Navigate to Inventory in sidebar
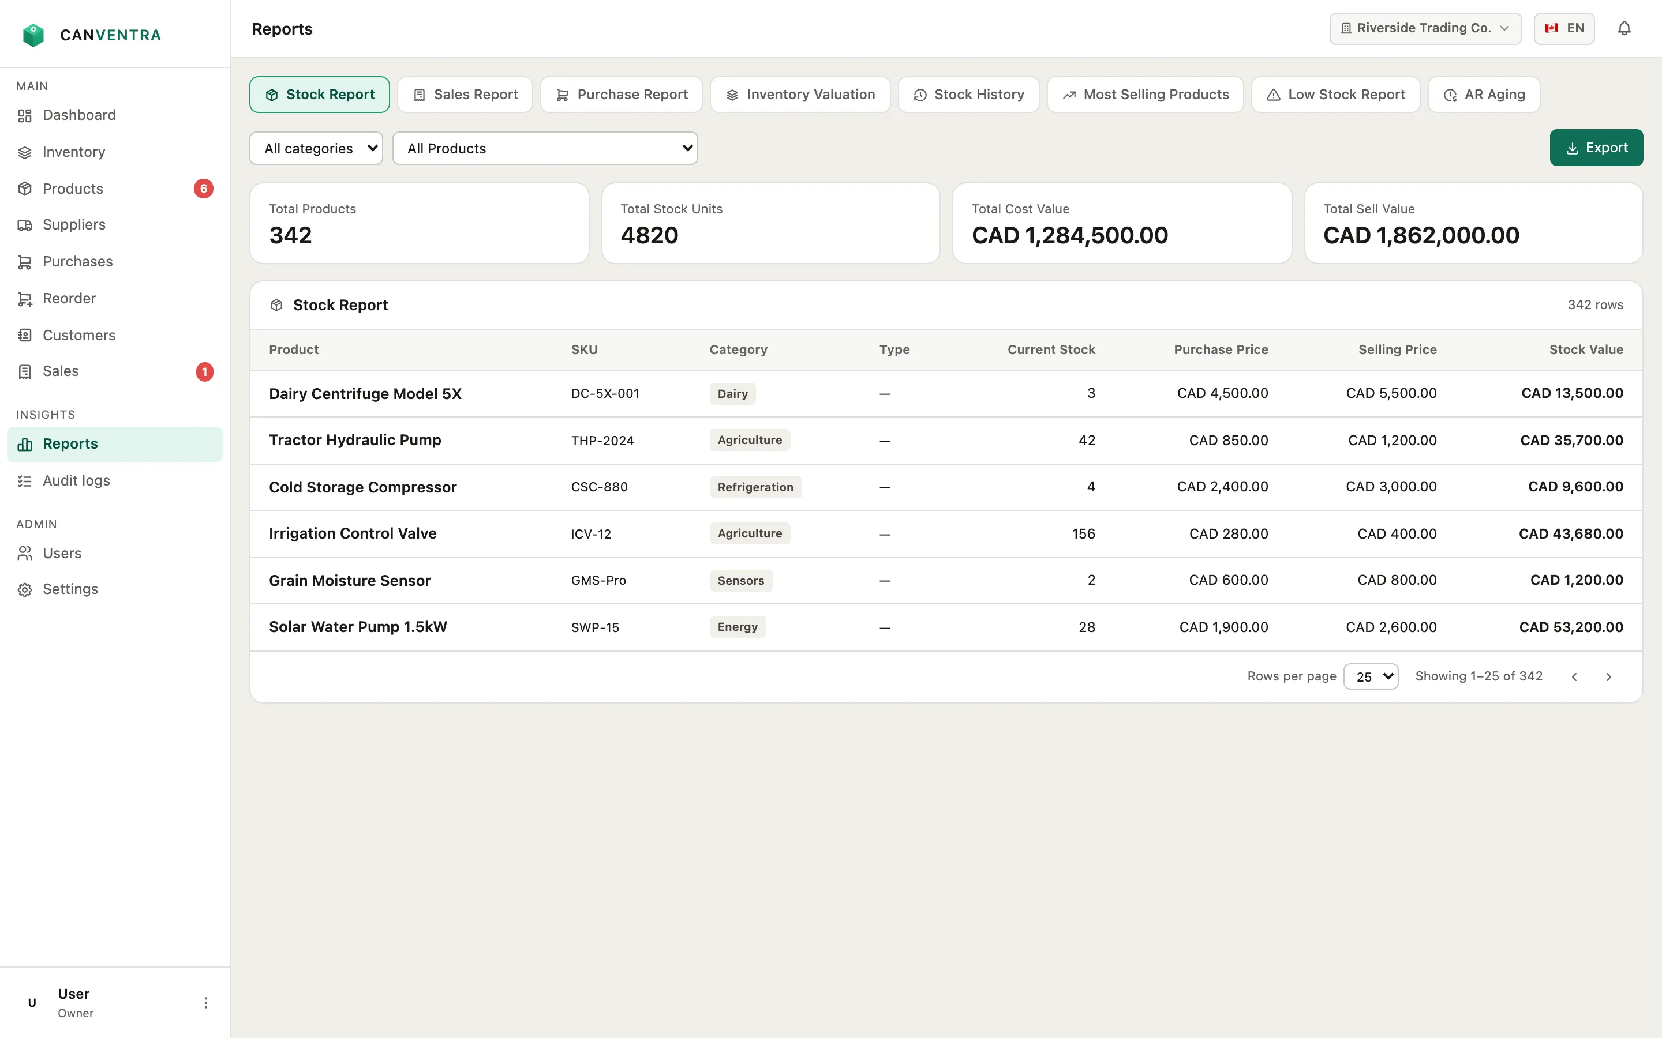 point(115,152)
